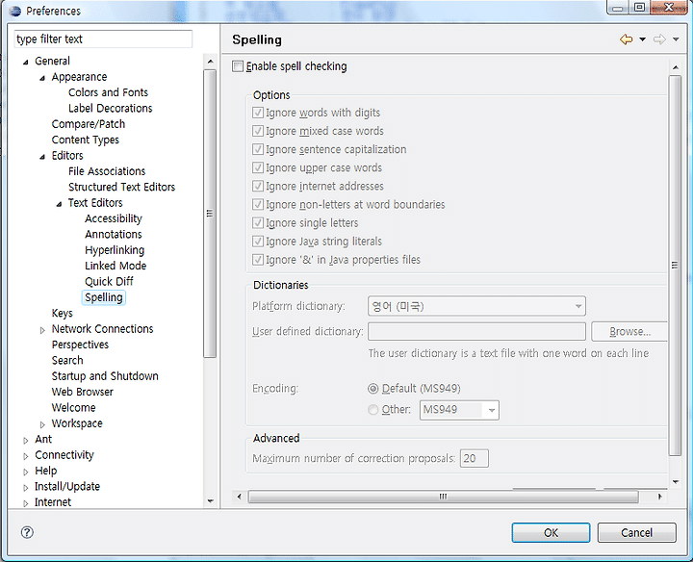Click the maximum correction proposals field
Image resolution: width=693 pixels, height=562 pixels.
475,458
